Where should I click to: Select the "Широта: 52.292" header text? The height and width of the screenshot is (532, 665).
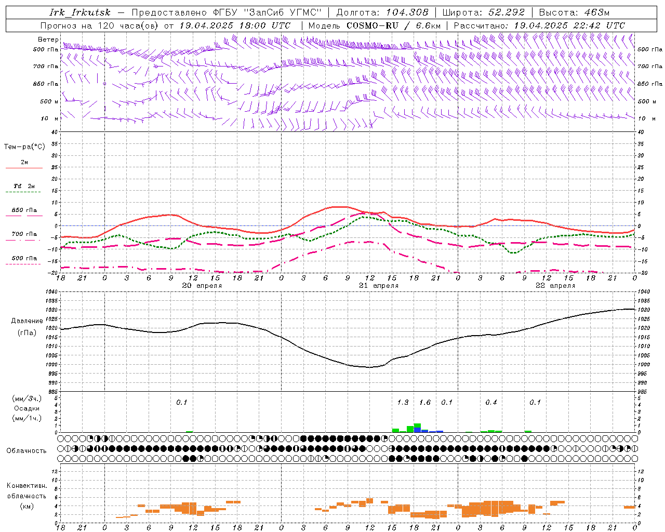[x=483, y=12]
